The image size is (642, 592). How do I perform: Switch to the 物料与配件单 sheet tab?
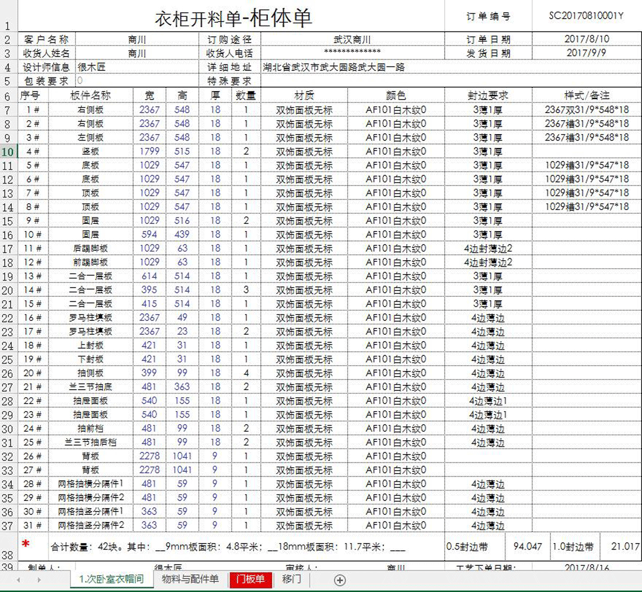pos(190,579)
